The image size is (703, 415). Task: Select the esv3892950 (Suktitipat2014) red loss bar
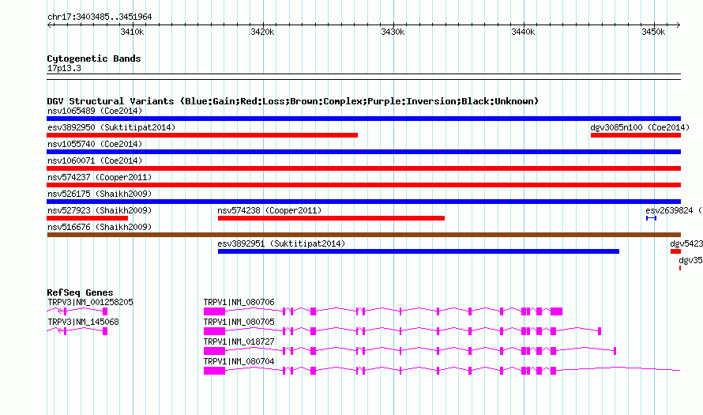tap(202, 135)
